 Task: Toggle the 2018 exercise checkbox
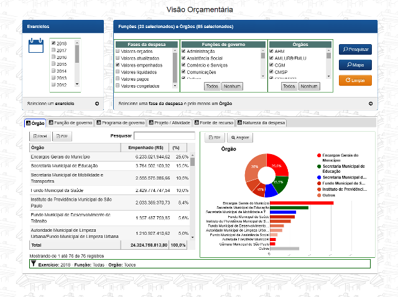click(53, 43)
